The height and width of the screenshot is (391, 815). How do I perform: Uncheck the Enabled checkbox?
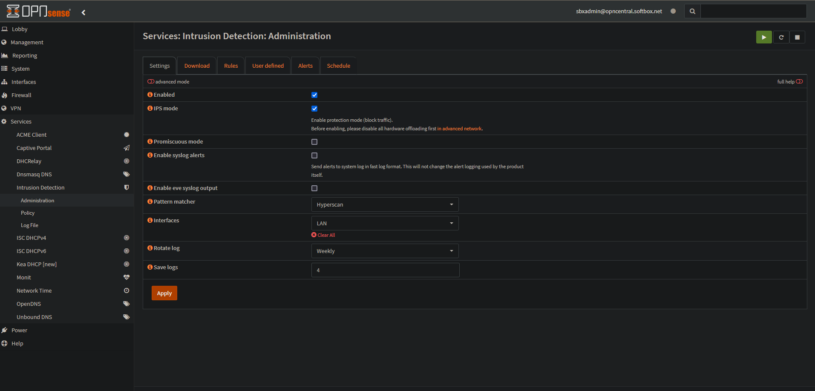pos(314,95)
